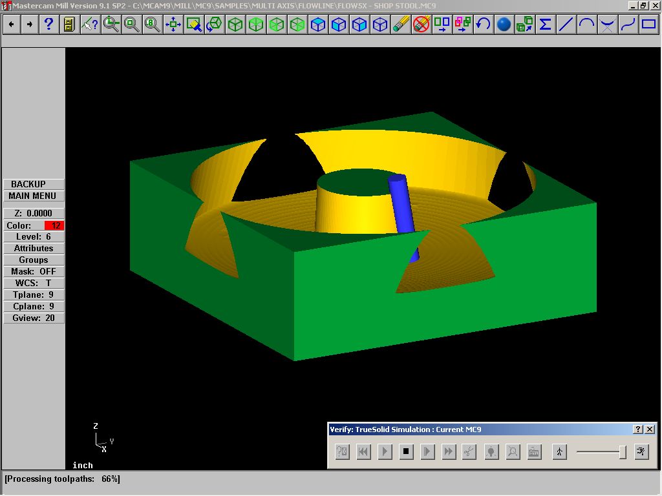Select blue cube top Cplane icon
The width and height of the screenshot is (662, 496).
click(317, 25)
